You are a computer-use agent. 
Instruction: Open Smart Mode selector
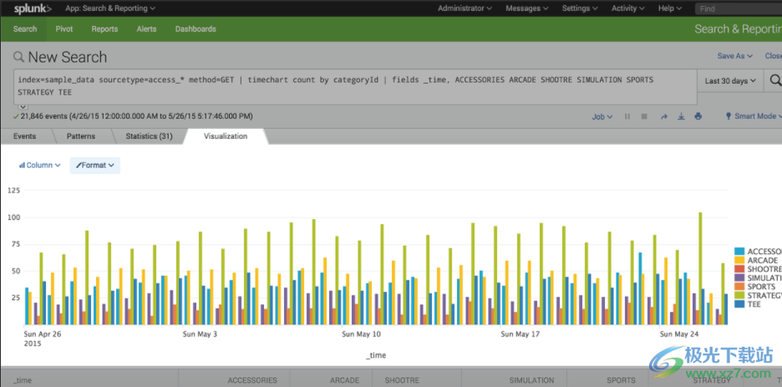[x=754, y=116]
